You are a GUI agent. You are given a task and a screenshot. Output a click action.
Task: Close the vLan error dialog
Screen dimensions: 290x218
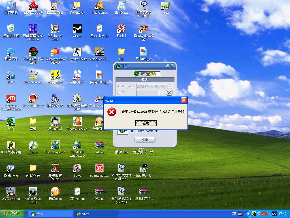click(184, 100)
